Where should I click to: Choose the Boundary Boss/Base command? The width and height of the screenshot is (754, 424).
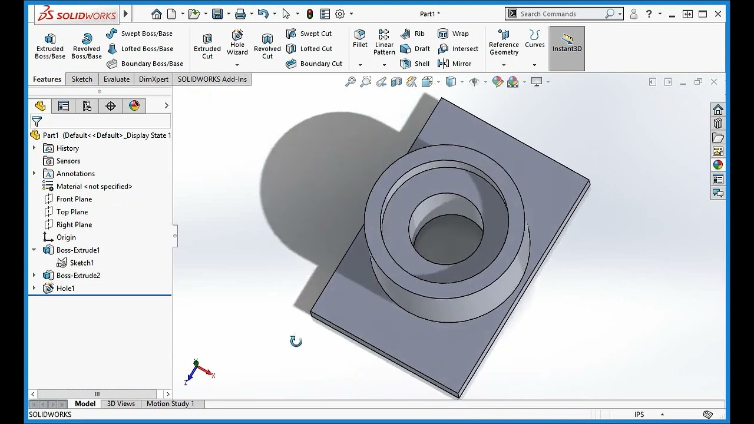click(145, 64)
